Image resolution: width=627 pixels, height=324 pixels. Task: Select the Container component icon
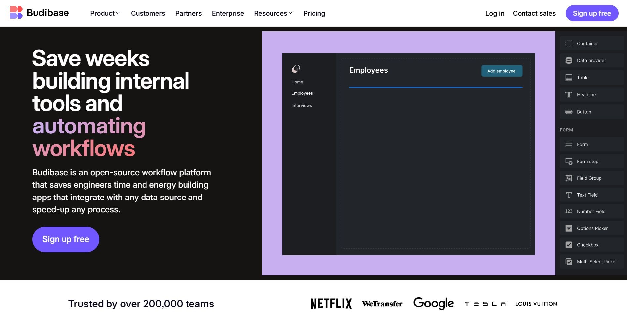pyautogui.click(x=569, y=44)
